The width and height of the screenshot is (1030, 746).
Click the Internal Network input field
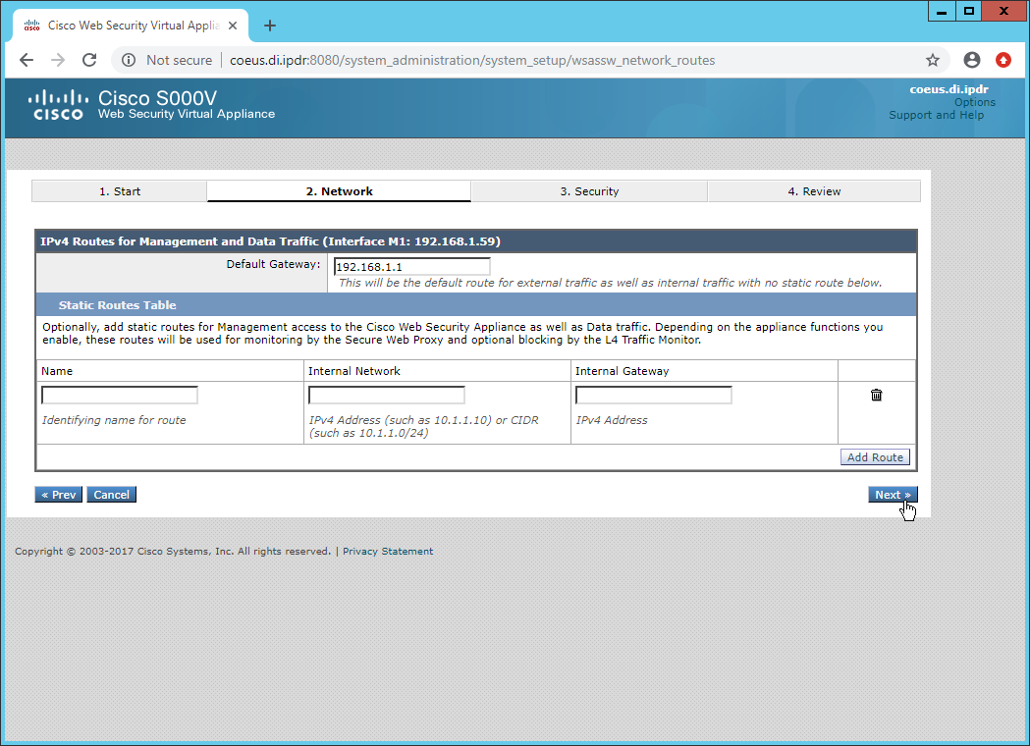[386, 395]
